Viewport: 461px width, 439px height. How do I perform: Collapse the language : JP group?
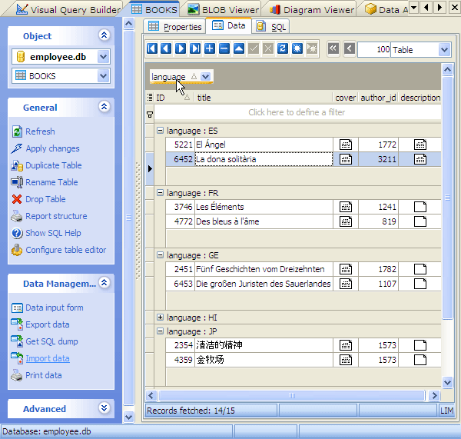tap(160, 331)
